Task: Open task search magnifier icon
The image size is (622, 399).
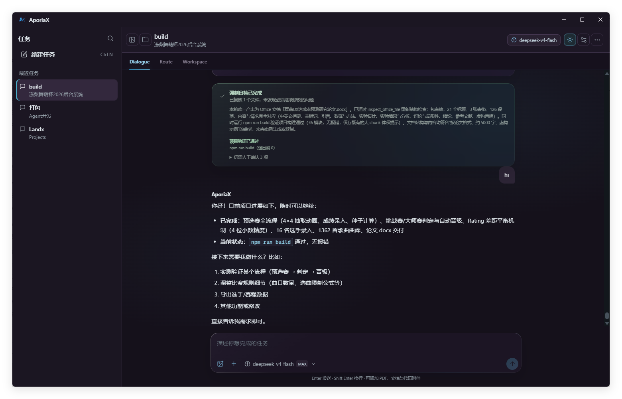Action: click(110, 38)
